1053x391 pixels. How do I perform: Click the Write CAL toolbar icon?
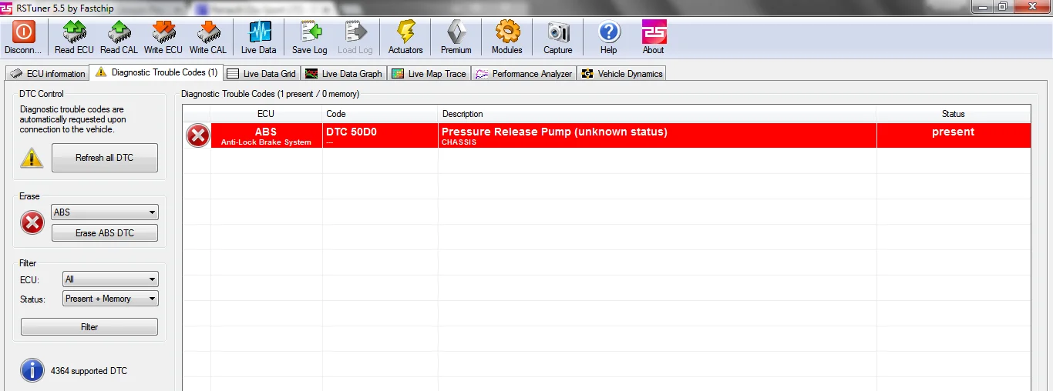click(208, 32)
